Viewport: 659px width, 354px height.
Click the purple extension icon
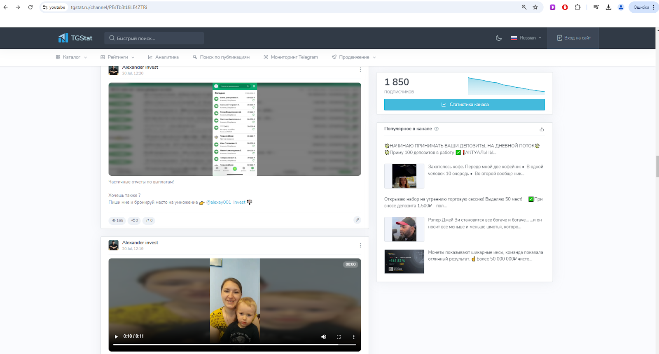[x=552, y=7]
